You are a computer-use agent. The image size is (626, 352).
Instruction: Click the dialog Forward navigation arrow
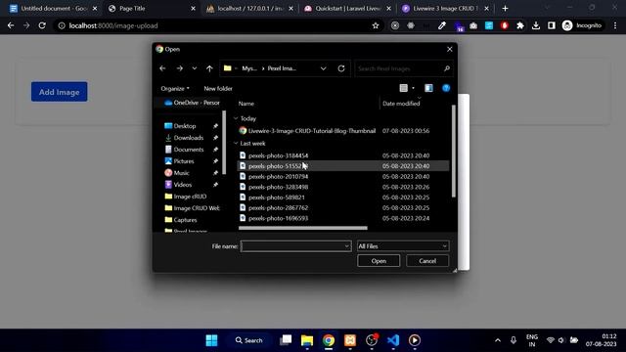click(180, 68)
